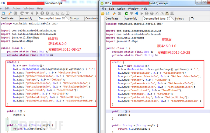Click the open folder icon in new.apk window
Image resolution: width=210 pixels, height=133 pixels.
click(103, 13)
